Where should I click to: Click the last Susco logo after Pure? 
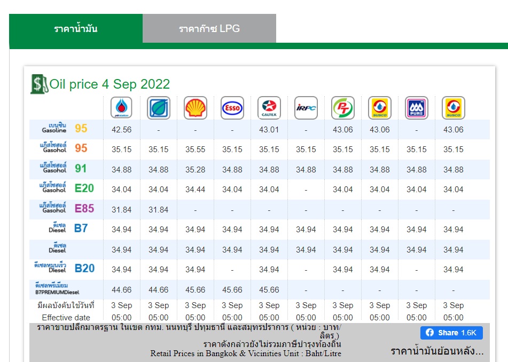pyautogui.click(x=454, y=107)
